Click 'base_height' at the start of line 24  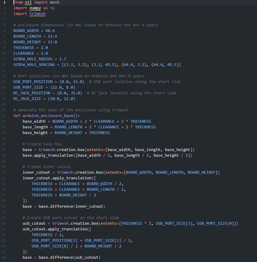35,133
